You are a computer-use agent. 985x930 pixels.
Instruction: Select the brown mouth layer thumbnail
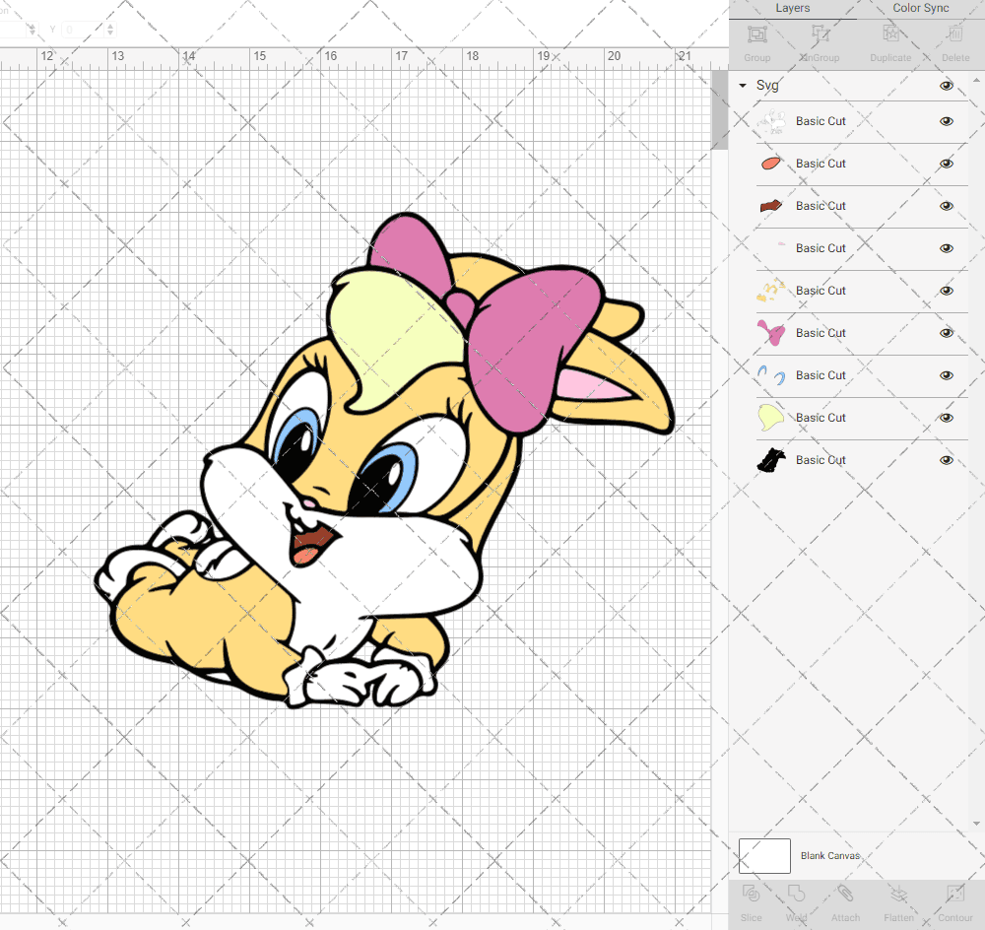[771, 206]
